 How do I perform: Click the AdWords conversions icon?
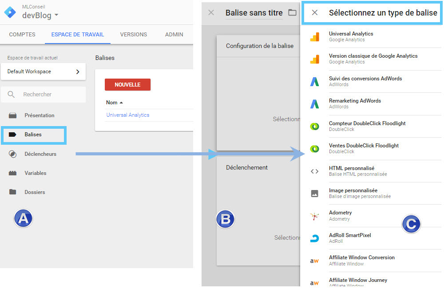click(315, 82)
